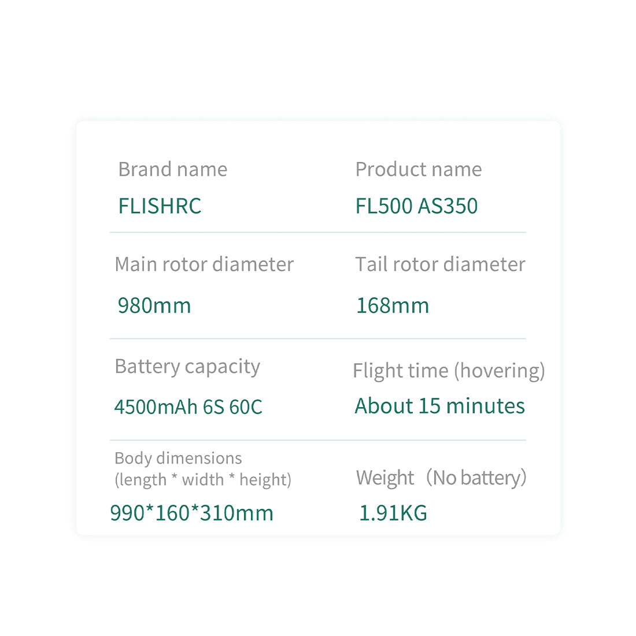Click the 'Battery capacity' label

[x=187, y=367]
